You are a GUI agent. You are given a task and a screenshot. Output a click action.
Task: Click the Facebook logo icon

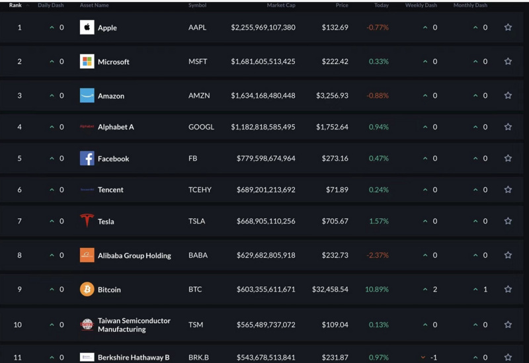pos(87,158)
